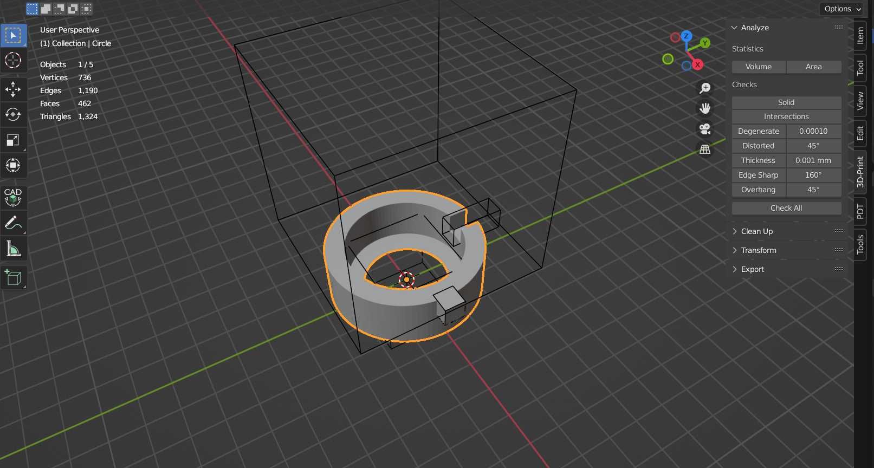Click the blue Z axis gizmo
The image size is (874, 468).
point(687,36)
